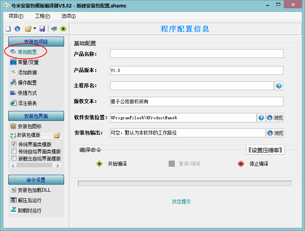Expand dropdown arrow next to open folder
The height and width of the screenshot is (231, 305).
tap(35, 28)
